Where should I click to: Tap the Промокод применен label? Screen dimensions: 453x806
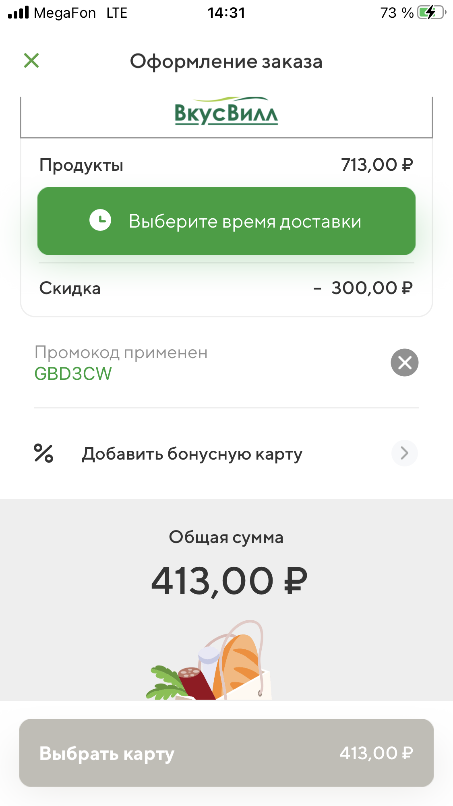click(x=121, y=352)
